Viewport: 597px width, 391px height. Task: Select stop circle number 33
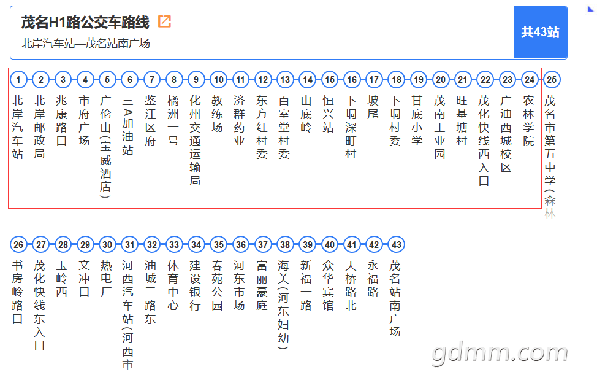pos(174,244)
